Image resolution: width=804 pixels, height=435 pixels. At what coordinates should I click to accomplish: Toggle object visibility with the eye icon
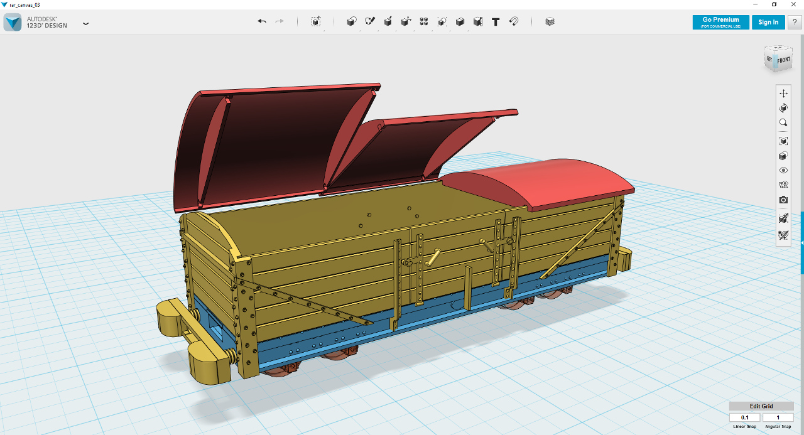(x=783, y=170)
